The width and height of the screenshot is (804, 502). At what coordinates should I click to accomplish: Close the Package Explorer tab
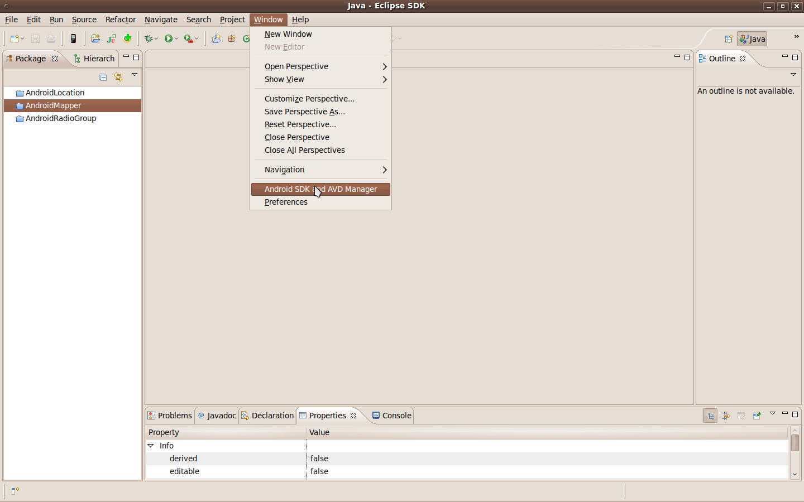coord(55,59)
